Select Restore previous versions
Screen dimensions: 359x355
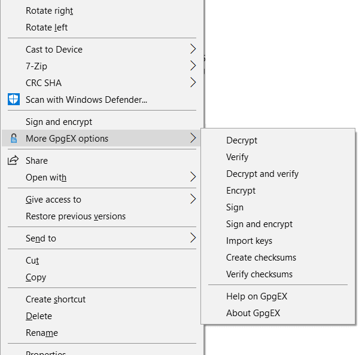click(x=75, y=216)
